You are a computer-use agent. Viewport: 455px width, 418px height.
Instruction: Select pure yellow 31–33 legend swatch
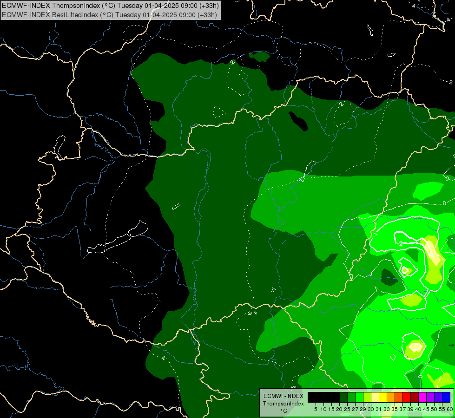click(x=383, y=397)
